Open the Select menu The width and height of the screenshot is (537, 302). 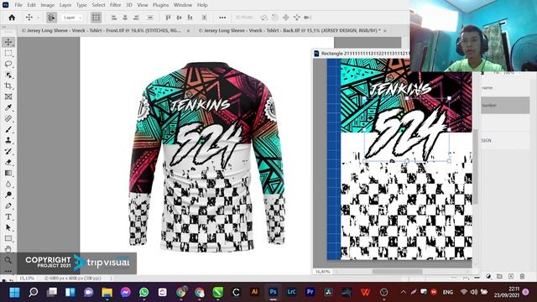98,5
